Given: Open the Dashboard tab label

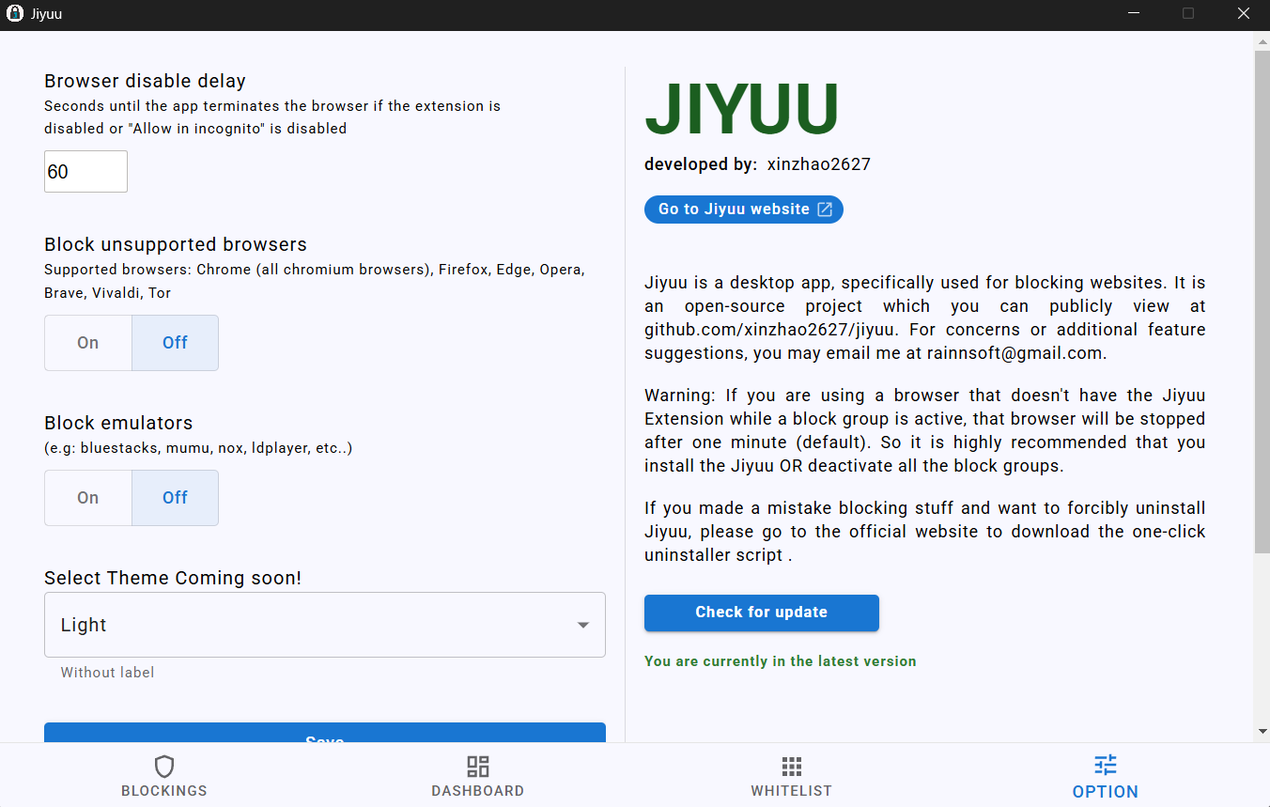Looking at the screenshot, I should tap(478, 791).
